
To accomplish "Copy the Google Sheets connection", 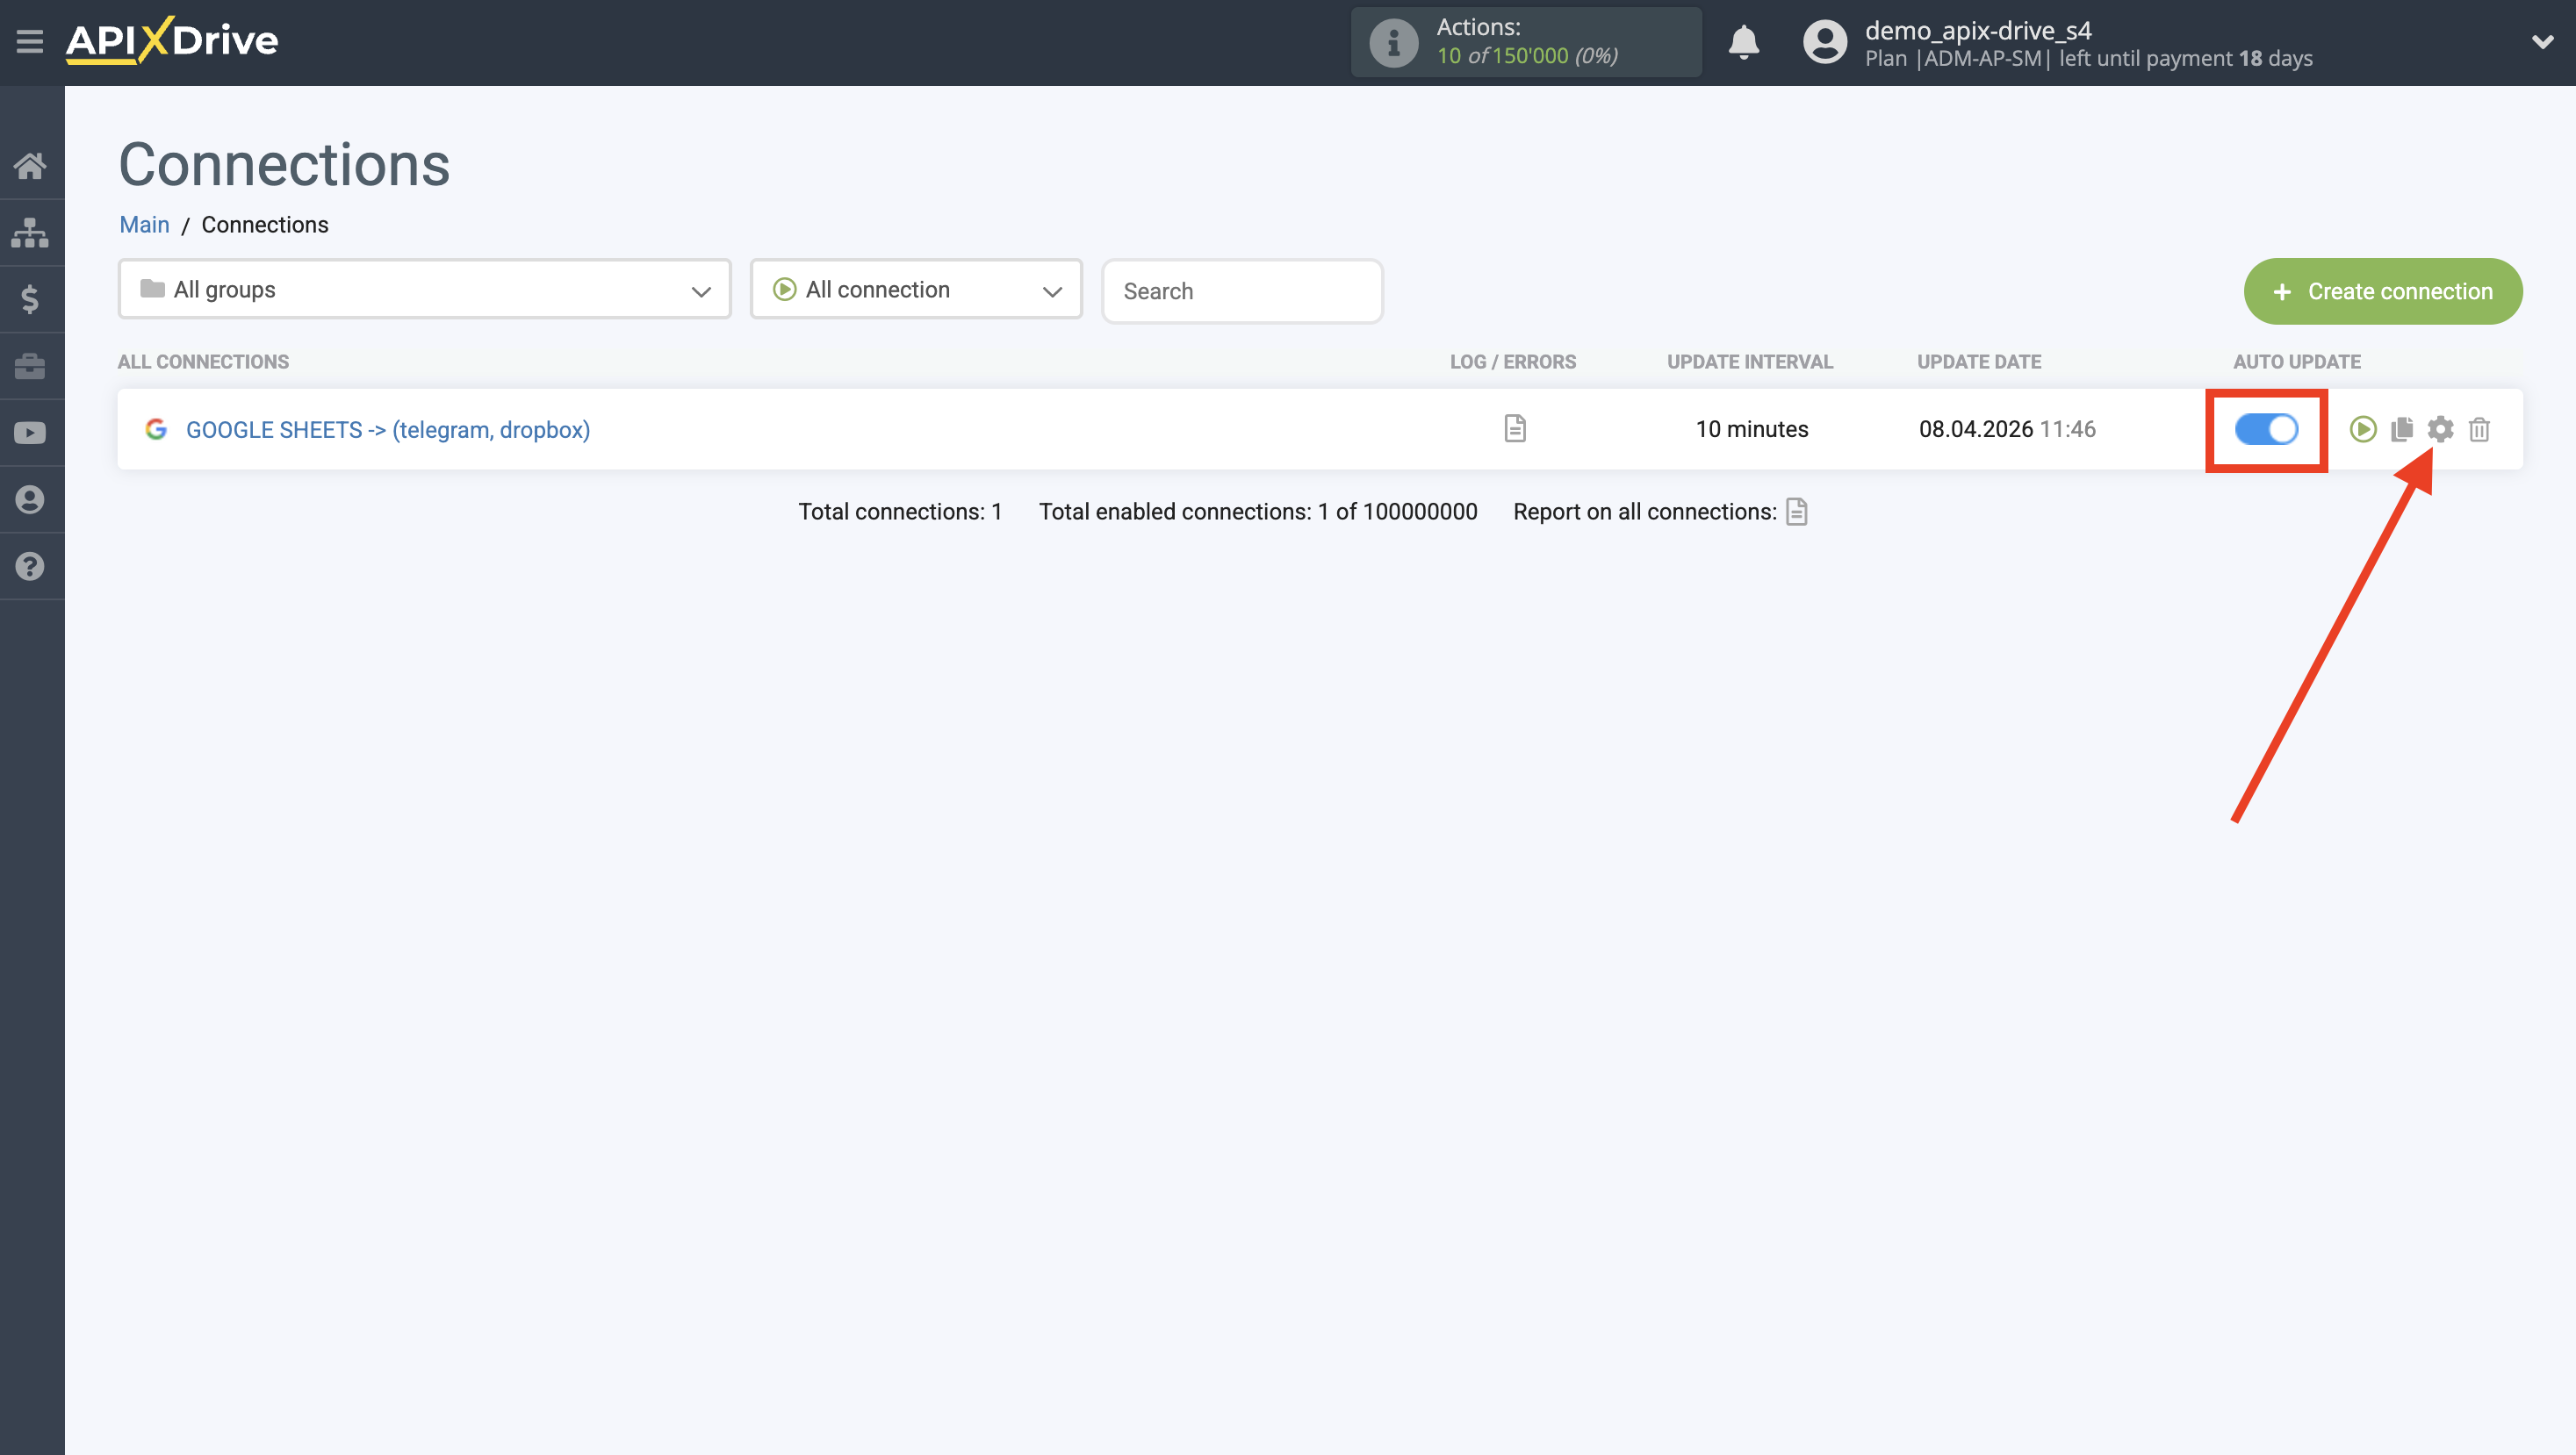I will point(2401,429).
